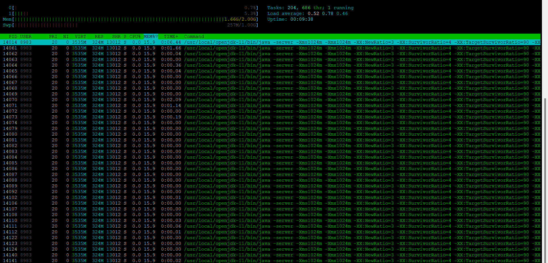
Task: Select process row with PID 14066
Action: pos(270,77)
